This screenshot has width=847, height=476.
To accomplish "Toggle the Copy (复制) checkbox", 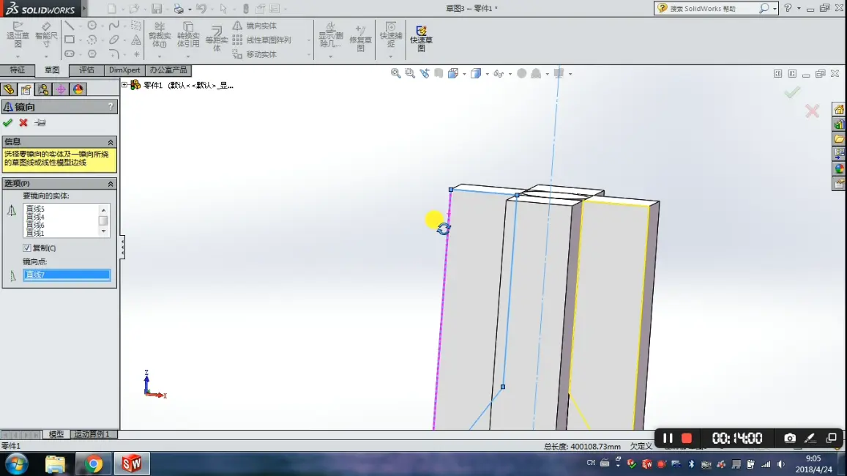I will tap(26, 248).
